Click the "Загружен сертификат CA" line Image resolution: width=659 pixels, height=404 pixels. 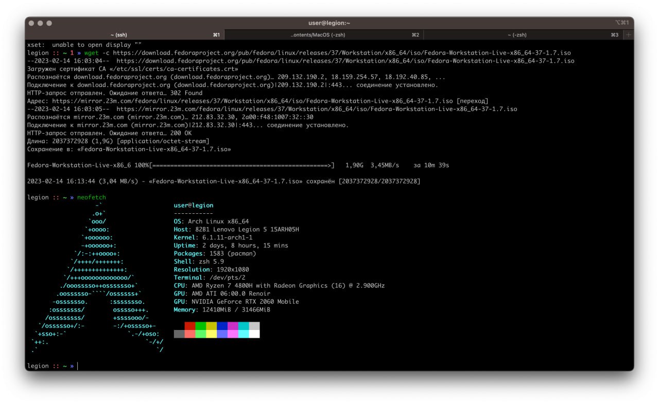click(x=133, y=69)
